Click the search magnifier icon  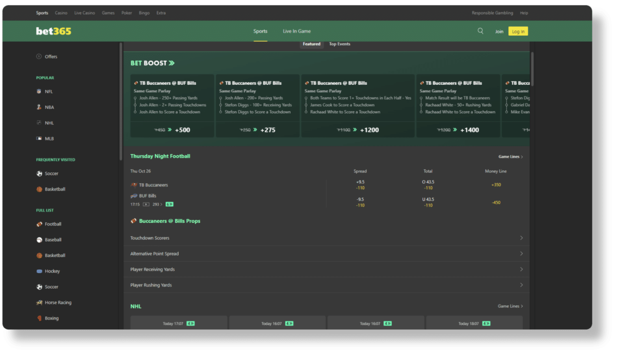480,31
